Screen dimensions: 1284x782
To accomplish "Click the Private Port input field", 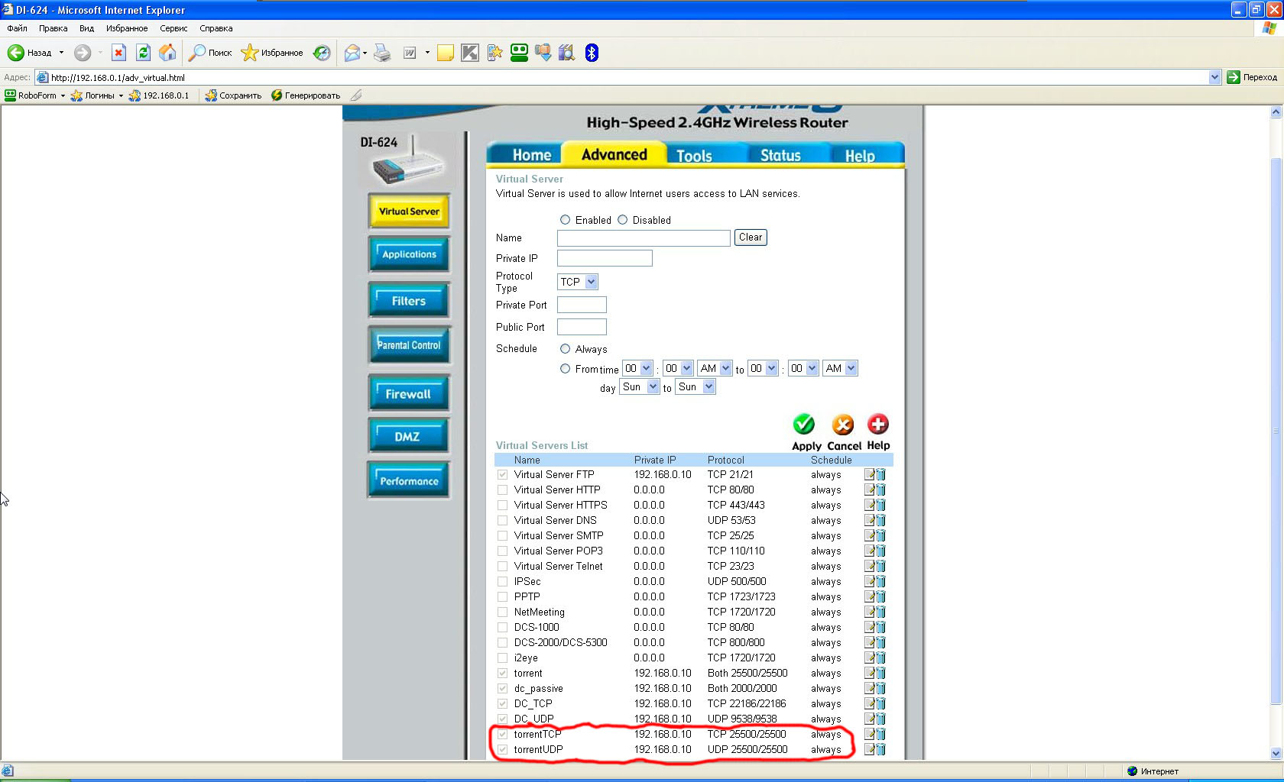I will tap(582, 305).
